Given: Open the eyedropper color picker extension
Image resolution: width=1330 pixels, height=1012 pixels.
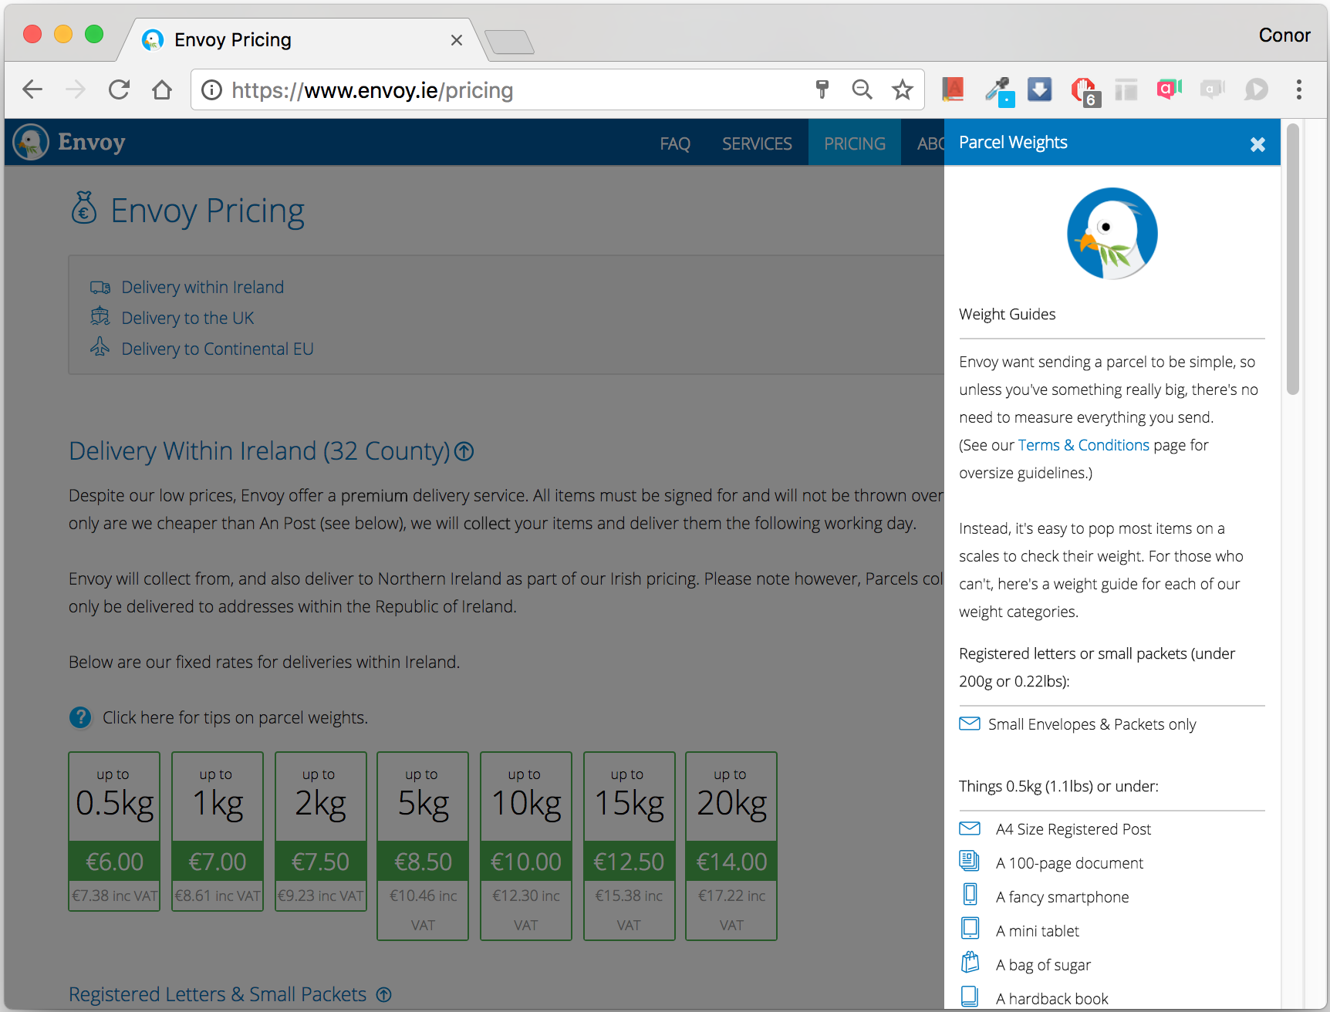Looking at the screenshot, I should pyautogui.click(x=999, y=91).
